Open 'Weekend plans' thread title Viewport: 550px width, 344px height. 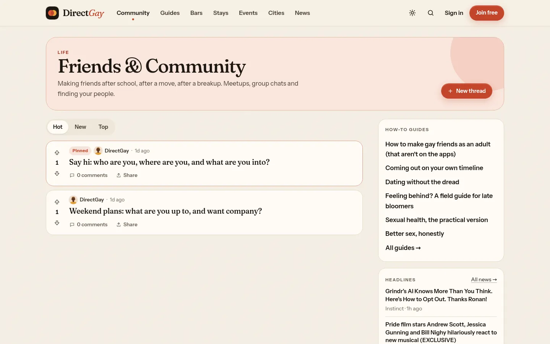(x=165, y=211)
